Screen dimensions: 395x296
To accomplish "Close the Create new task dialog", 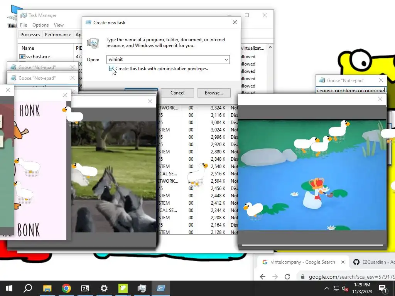I will (235, 23).
